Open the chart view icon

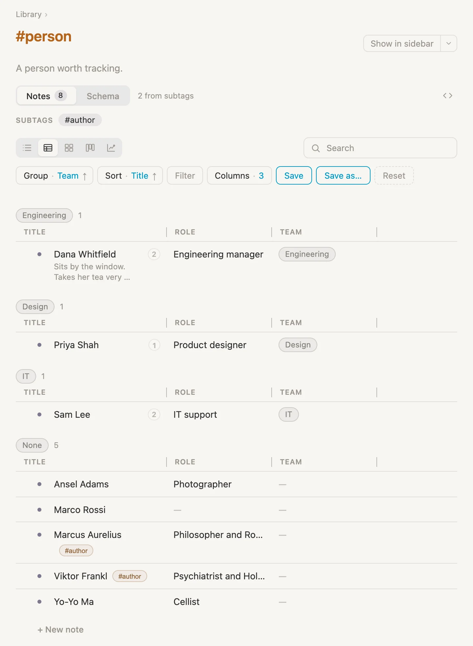pos(111,148)
